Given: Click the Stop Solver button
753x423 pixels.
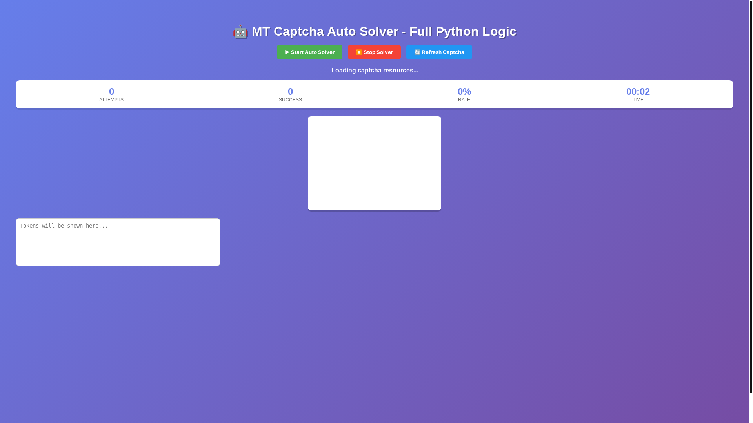Looking at the screenshot, I should [374, 52].
